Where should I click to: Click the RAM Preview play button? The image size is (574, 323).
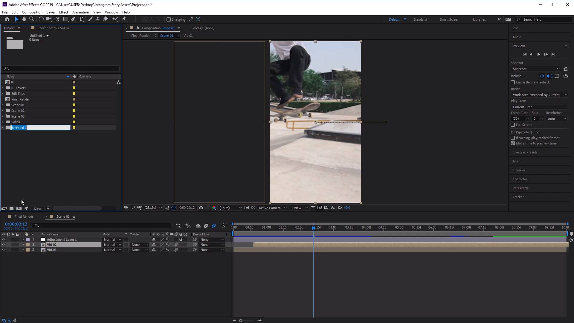point(538,54)
